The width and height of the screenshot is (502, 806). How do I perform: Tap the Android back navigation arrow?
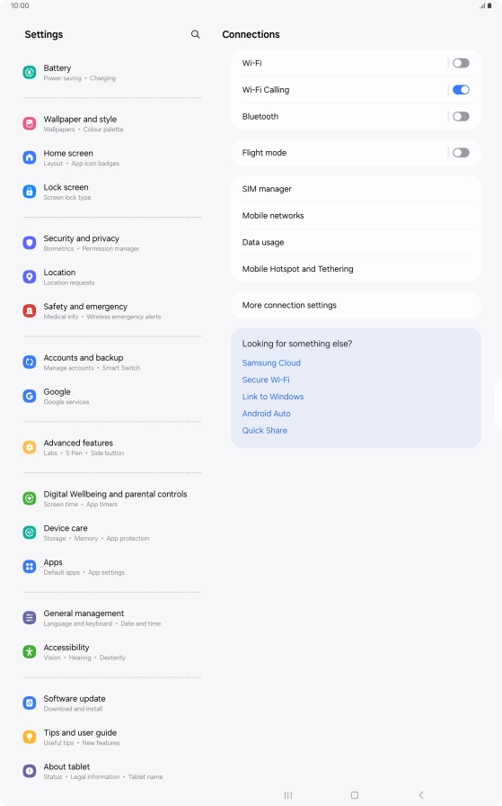pos(421,795)
